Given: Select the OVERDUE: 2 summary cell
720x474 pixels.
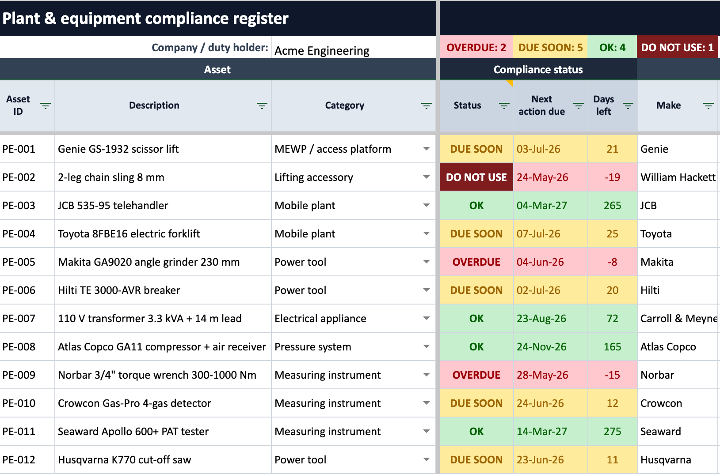Looking at the screenshot, I should [x=476, y=47].
